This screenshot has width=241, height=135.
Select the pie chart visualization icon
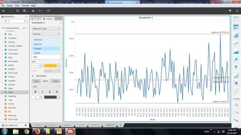click(x=236, y=67)
